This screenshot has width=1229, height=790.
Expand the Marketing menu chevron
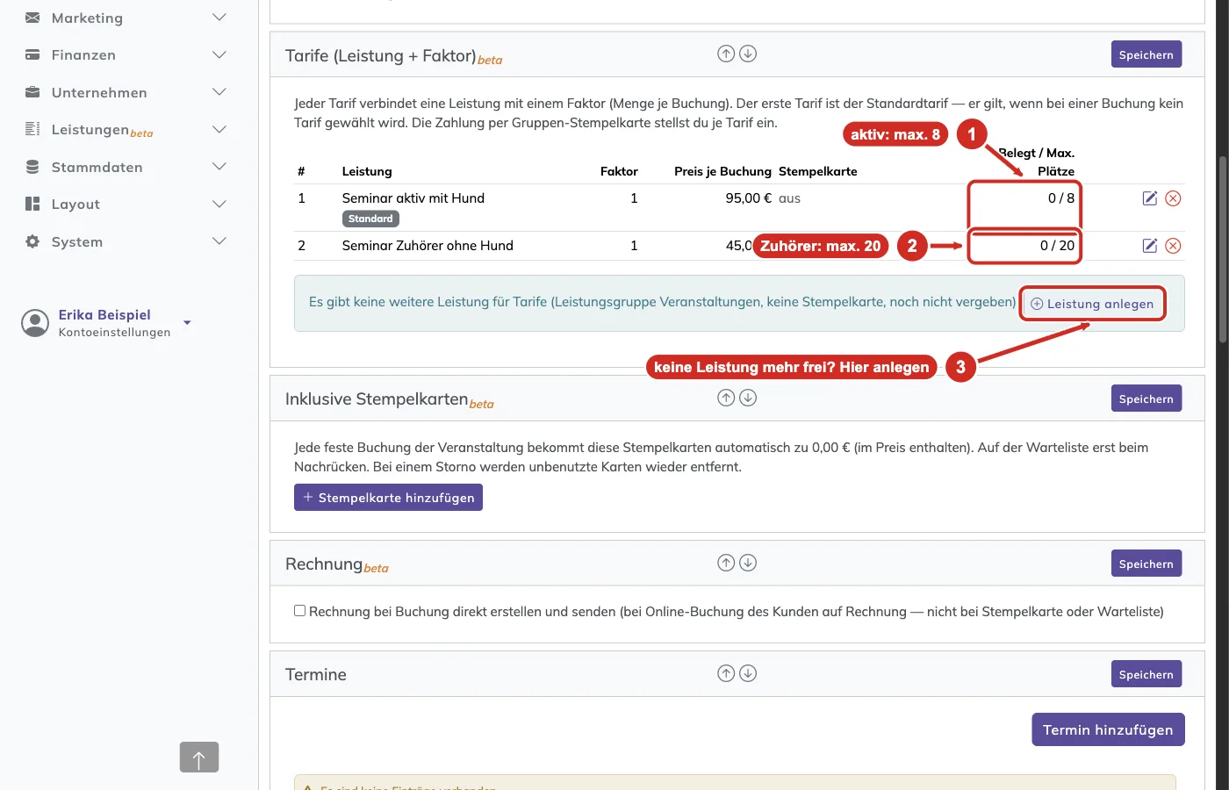(x=219, y=18)
